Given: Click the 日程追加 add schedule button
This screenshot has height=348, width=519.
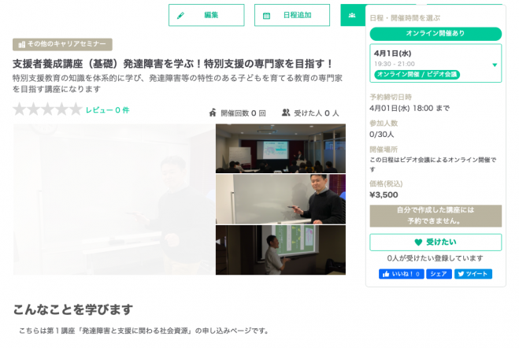Looking at the screenshot, I should click(292, 15).
